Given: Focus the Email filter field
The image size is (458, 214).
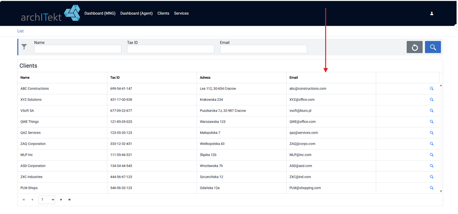Looking at the screenshot, I should pos(264,49).
